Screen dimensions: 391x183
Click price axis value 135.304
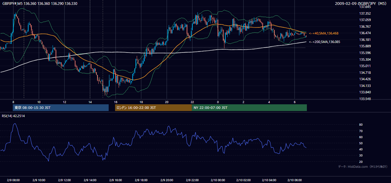coord(365,59)
